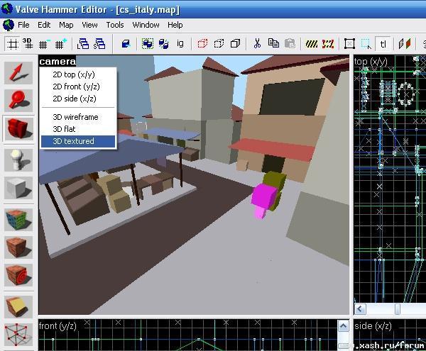426x351 pixels.
Task: Choose the Clipping tool
Action: coord(18,305)
